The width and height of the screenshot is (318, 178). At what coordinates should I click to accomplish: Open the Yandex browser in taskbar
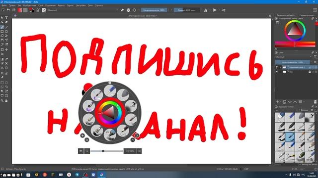[69, 175]
